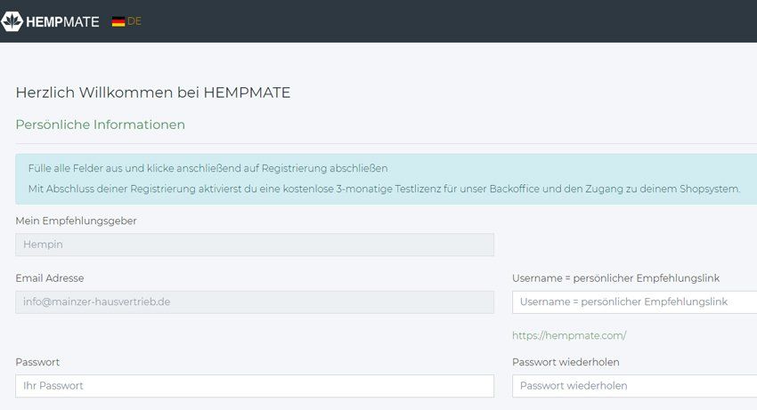Click the Mein Empfehlungsgeber field showing Hempin

(255, 245)
